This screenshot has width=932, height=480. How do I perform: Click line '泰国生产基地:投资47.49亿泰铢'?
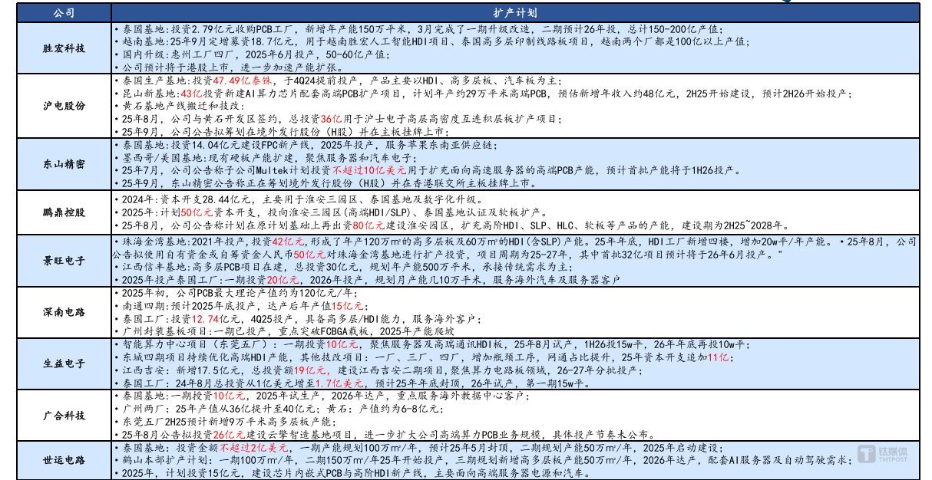pos(338,80)
